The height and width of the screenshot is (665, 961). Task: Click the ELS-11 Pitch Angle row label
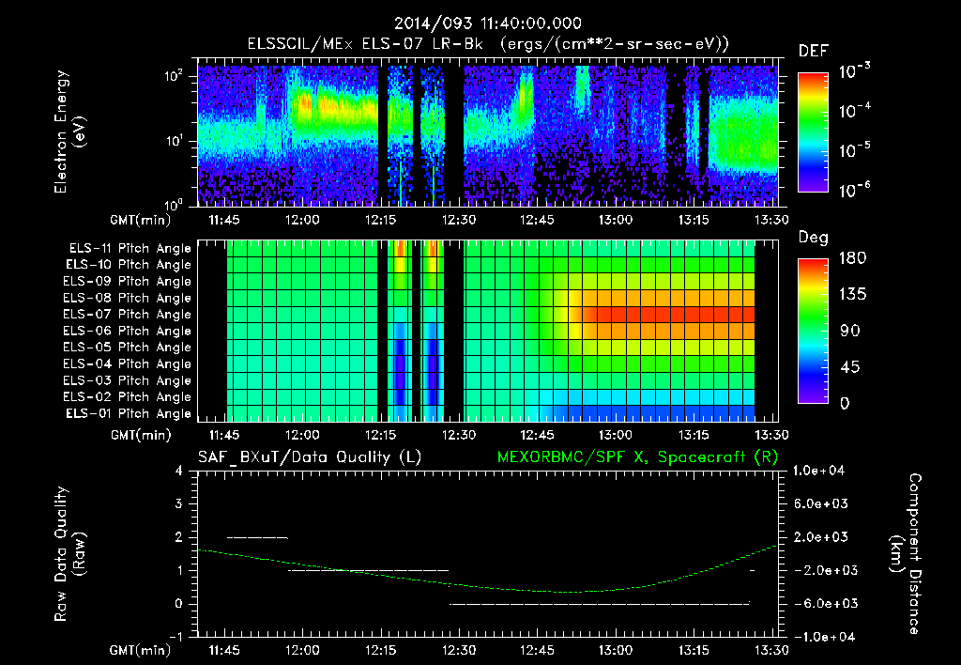pos(130,249)
